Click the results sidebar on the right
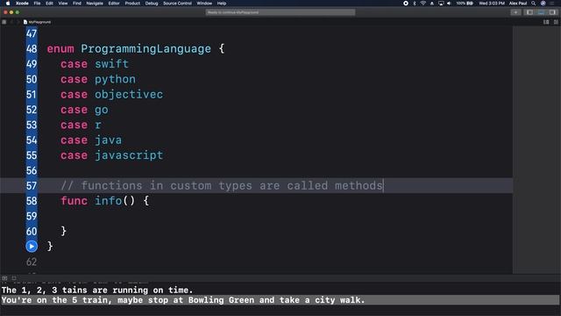Image resolution: width=561 pixels, height=316 pixels. (x=536, y=150)
